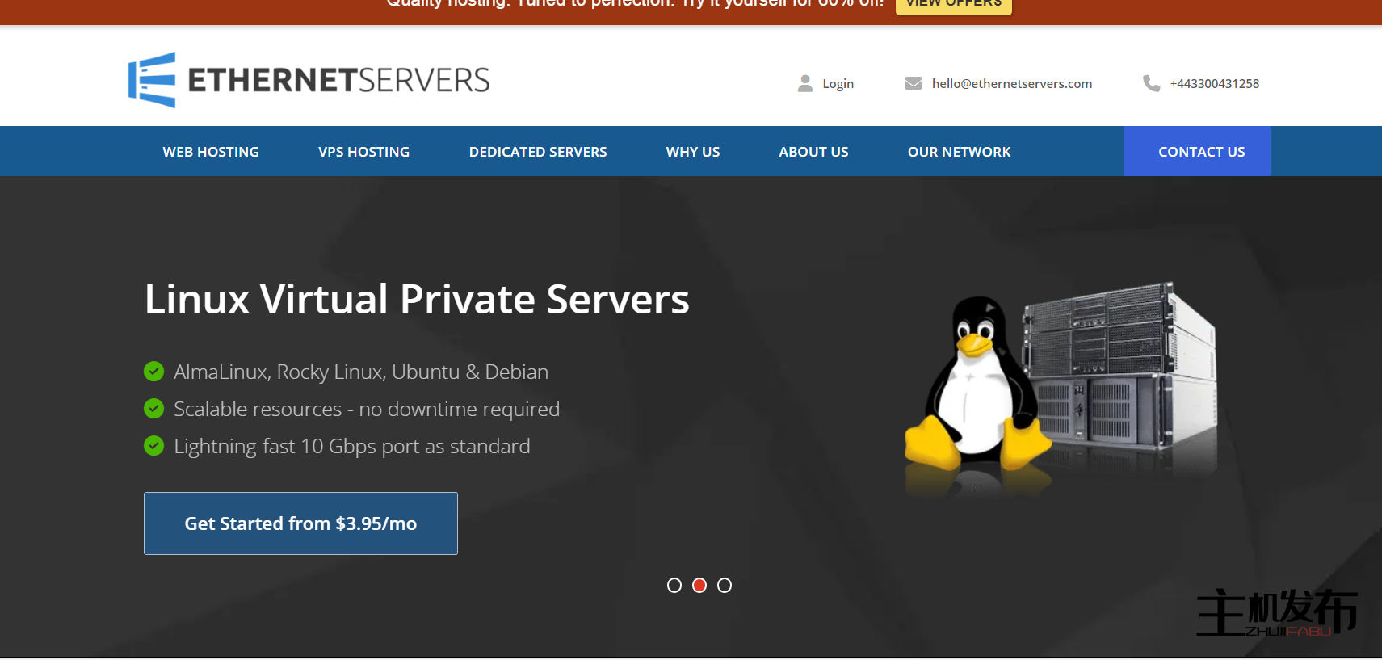Click the user profile icon beside Login
The width and height of the screenshot is (1382, 660).
point(804,83)
